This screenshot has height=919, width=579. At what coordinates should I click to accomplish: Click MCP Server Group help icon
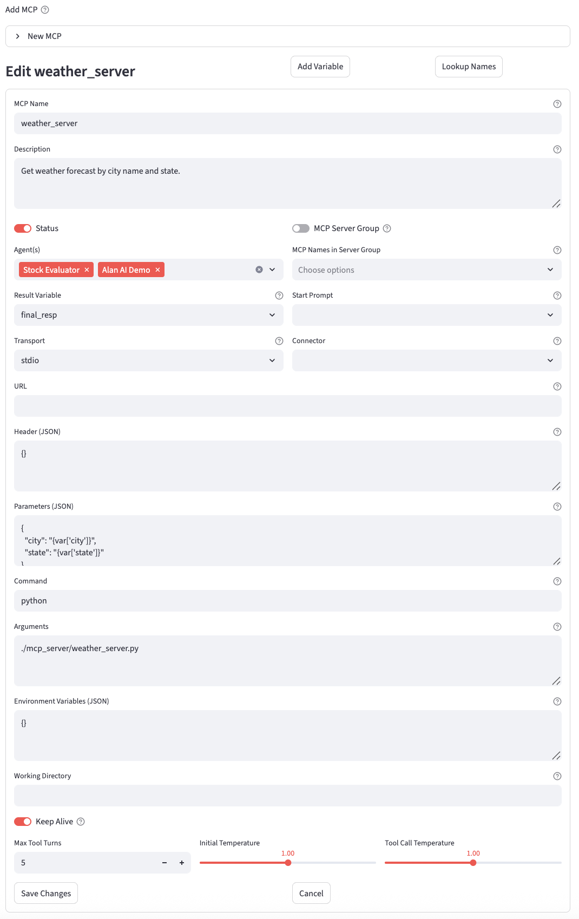point(387,228)
